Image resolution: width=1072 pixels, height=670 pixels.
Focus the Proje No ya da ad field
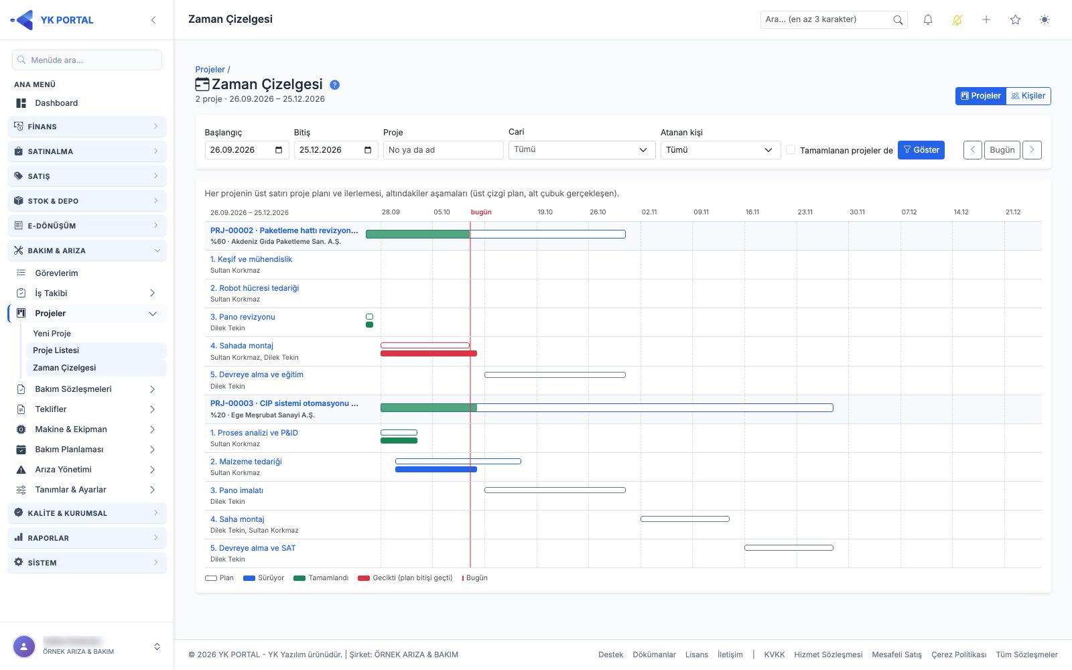(443, 150)
